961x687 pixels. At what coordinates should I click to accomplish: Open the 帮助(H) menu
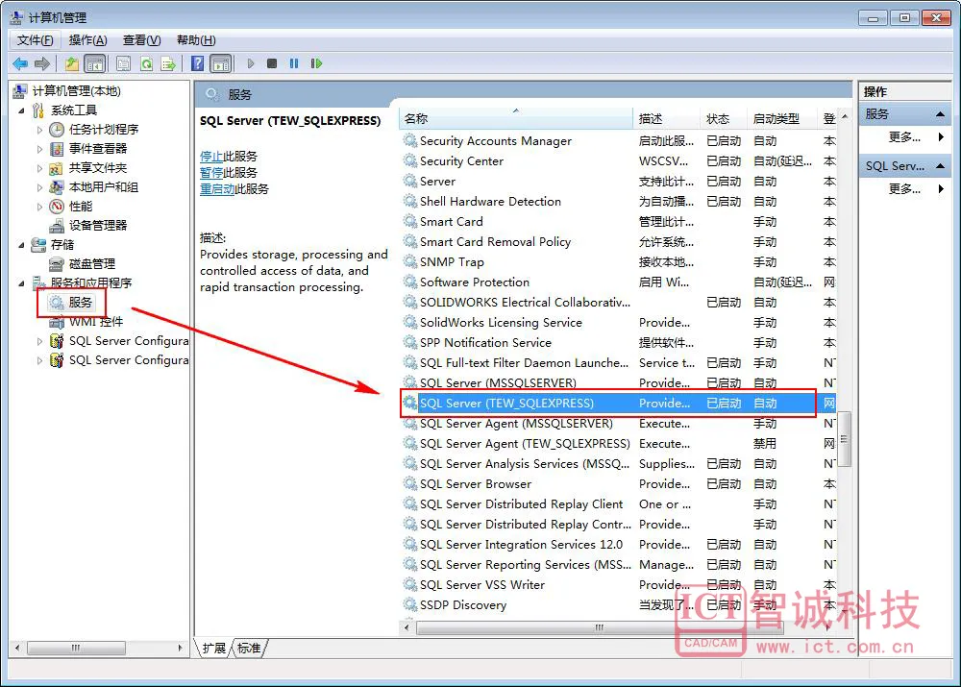tap(196, 40)
